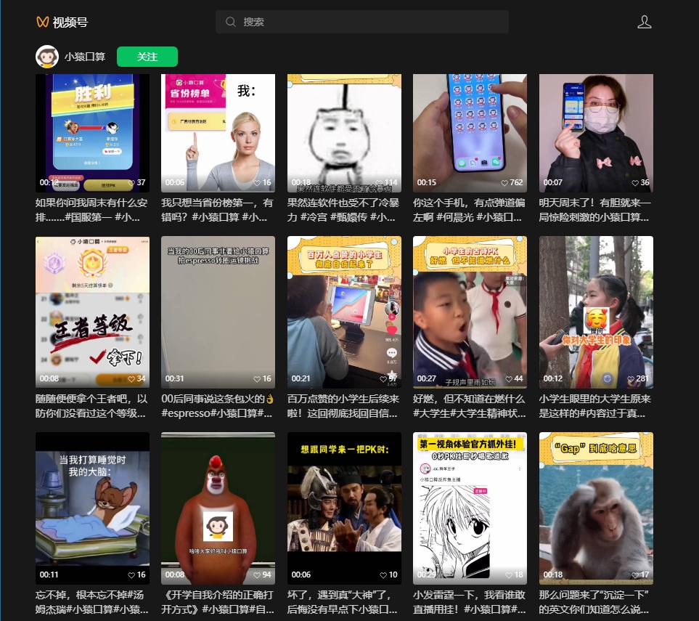Open title 果然连软件也受不了冷暴力

point(343,210)
